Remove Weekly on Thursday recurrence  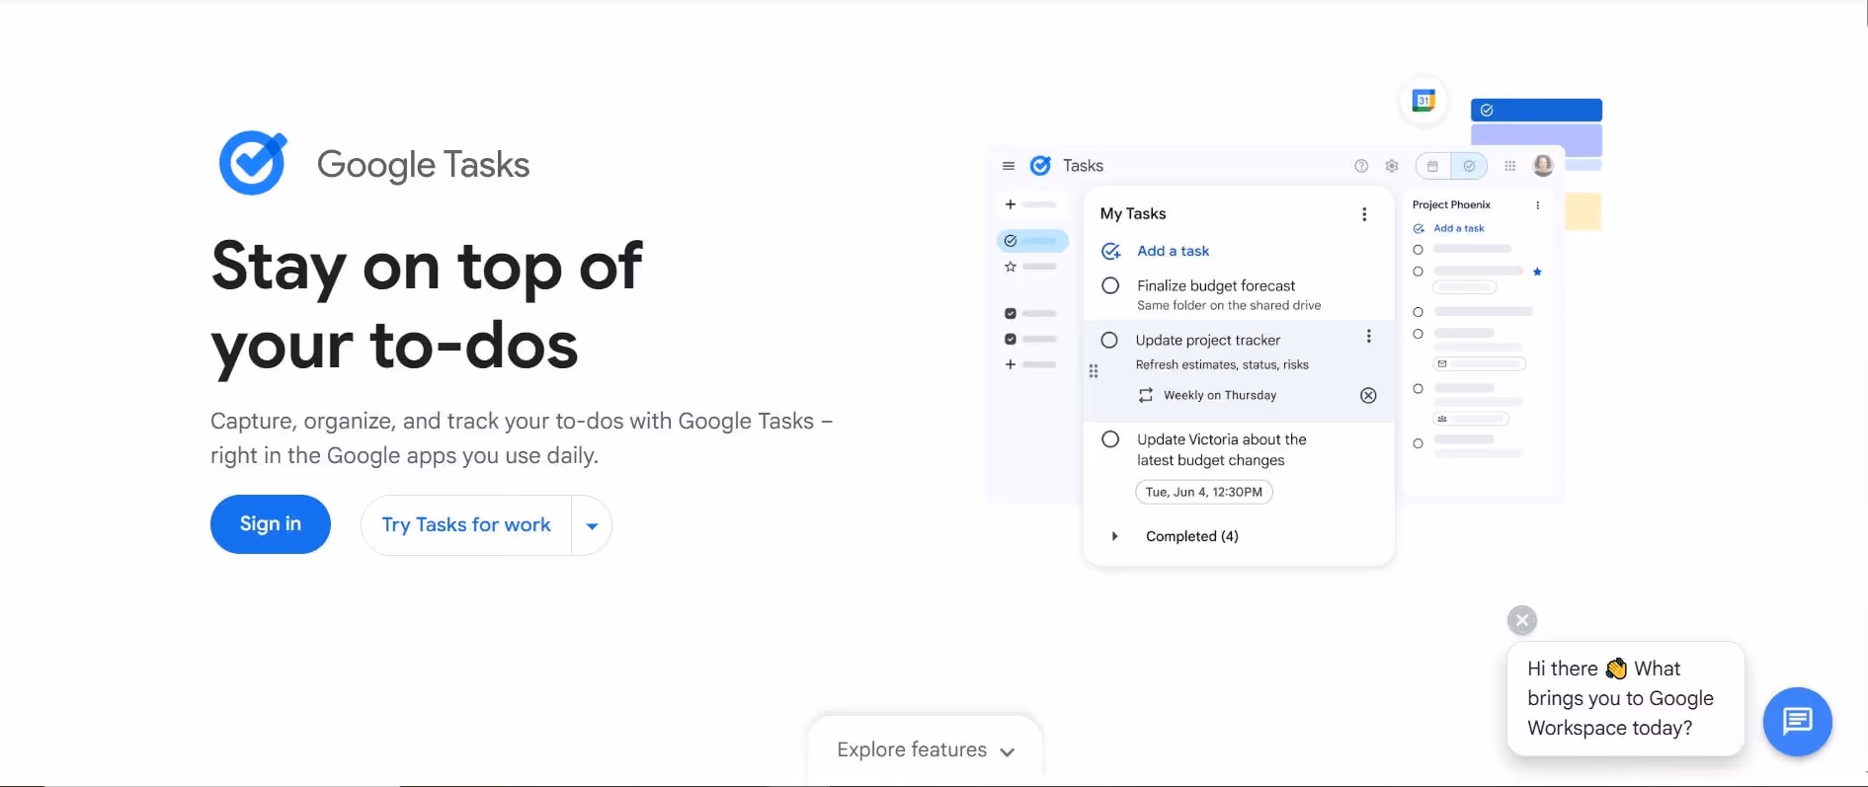[x=1368, y=395]
